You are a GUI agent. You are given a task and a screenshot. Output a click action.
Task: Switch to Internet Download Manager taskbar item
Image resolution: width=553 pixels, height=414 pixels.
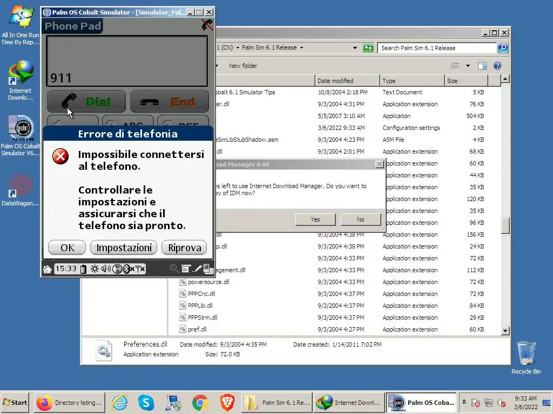(349, 402)
